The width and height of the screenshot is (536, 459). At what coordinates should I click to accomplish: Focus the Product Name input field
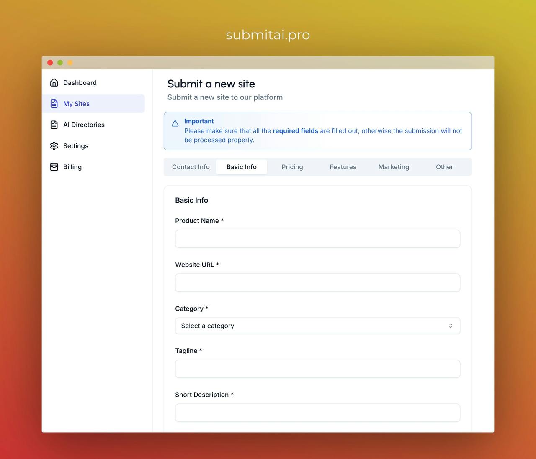tap(317, 239)
